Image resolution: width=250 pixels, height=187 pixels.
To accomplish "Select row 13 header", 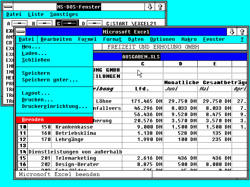I will [x=23, y=145].
